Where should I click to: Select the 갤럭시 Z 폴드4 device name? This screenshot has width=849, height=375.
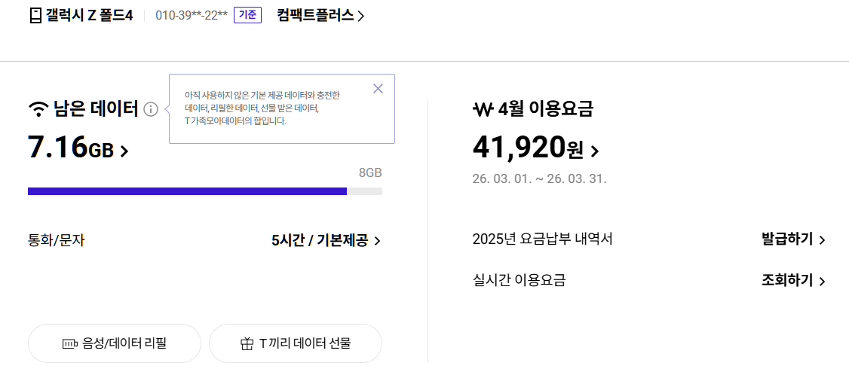tap(89, 16)
